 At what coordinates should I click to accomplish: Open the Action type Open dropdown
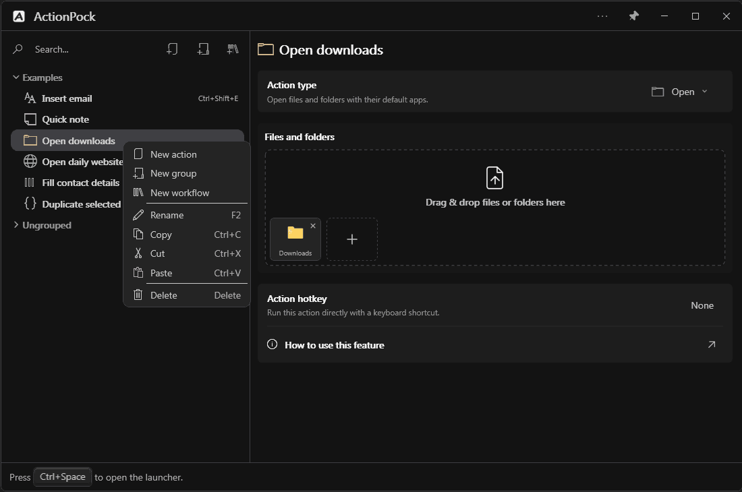click(679, 92)
